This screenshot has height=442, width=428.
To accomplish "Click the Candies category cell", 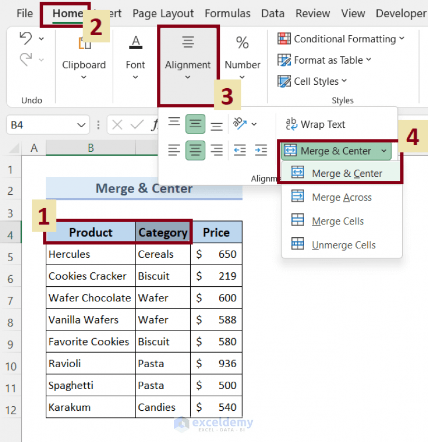I will tap(163, 407).
